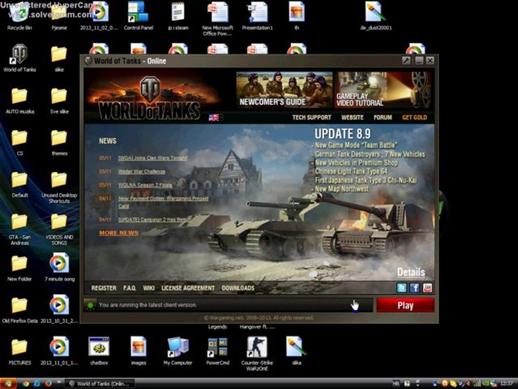
Task: Select the 2013_10_31_2... media file
Action: [x=59, y=309]
